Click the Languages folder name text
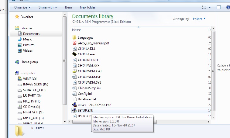230x138 pixels. [x=85, y=37]
